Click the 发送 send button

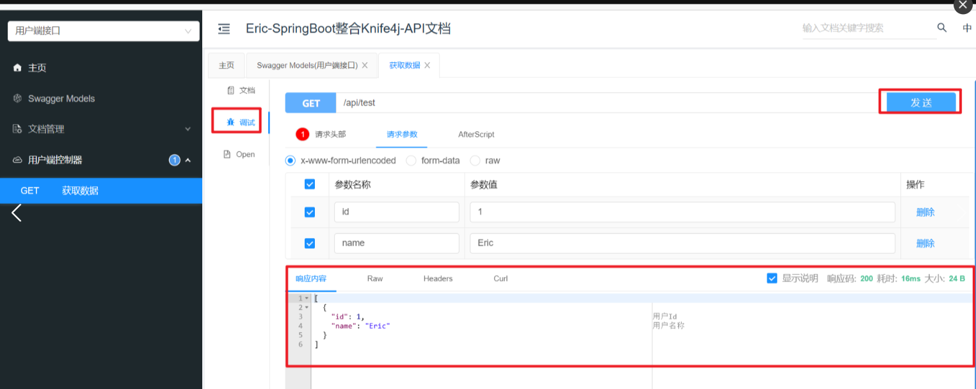[921, 102]
